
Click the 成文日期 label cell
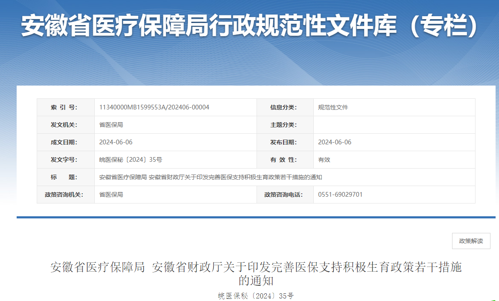pyautogui.click(x=66, y=142)
